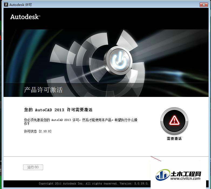Click the Copyright 2011 Autodesk footer text

[94, 184]
